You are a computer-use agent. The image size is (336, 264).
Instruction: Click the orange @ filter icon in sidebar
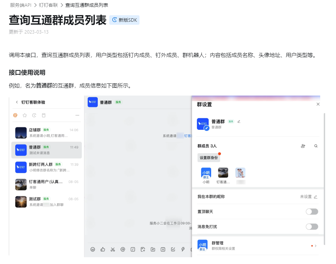pos(15,115)
